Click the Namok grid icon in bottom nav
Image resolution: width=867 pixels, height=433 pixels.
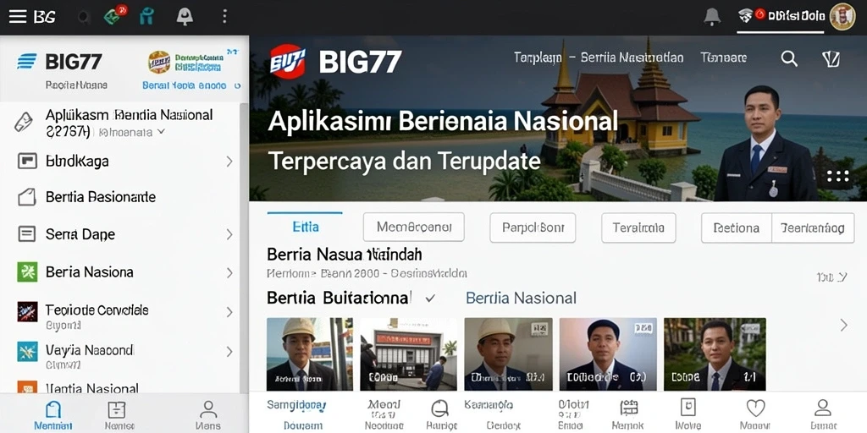coord(628,408)
